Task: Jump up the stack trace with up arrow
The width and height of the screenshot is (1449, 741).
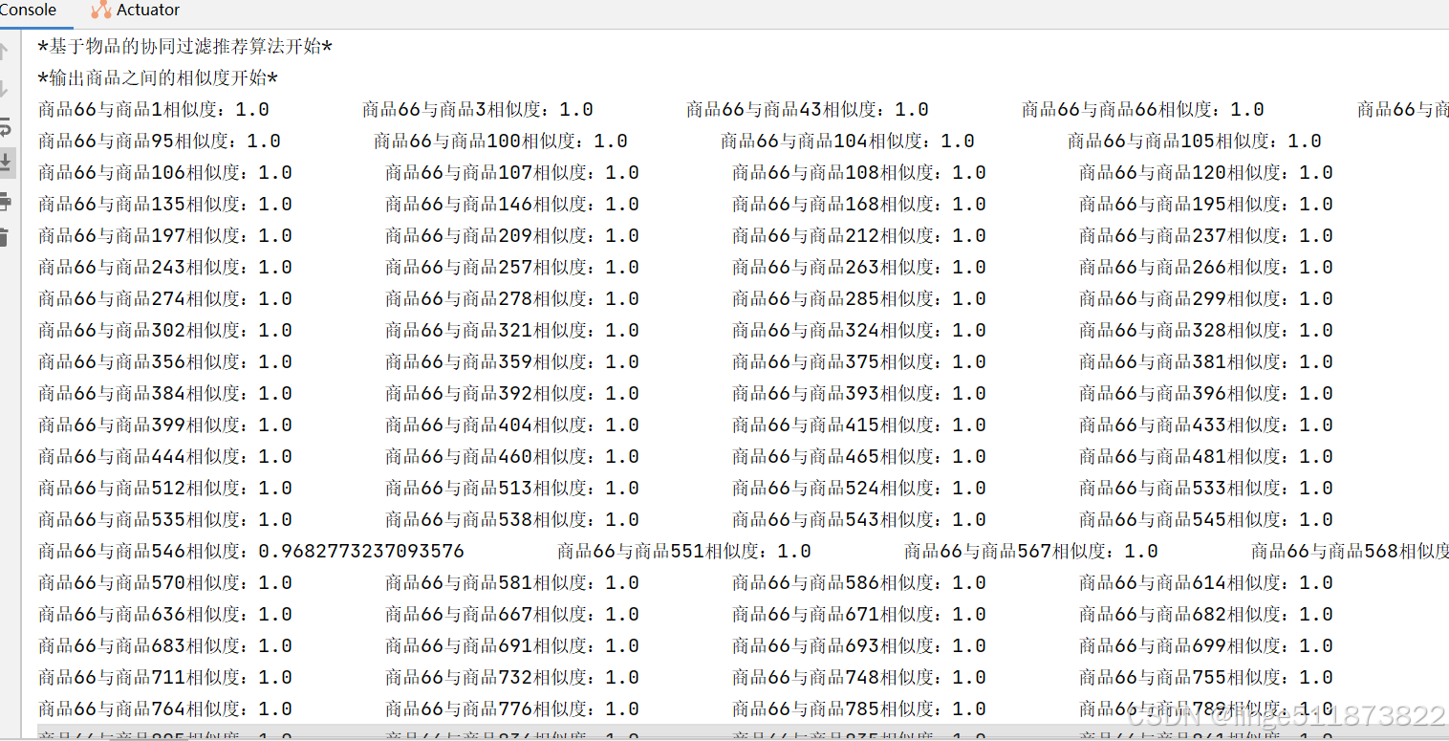Action: [x=5, y=52]
